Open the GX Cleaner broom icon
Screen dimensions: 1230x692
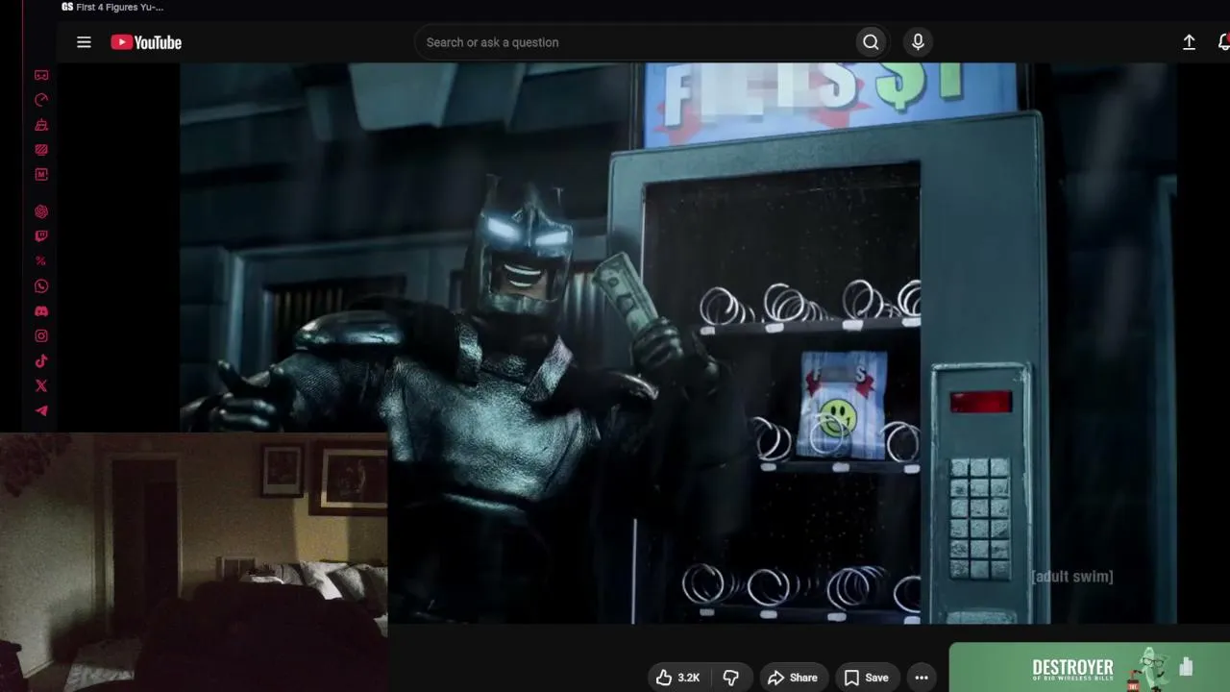pyautogui.click(x=41, y=125)
